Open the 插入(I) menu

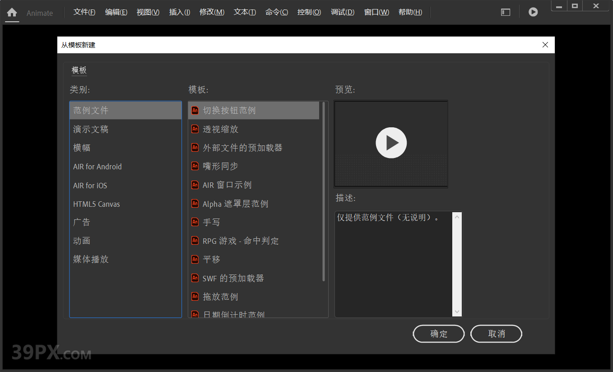(x=179, y=12)
